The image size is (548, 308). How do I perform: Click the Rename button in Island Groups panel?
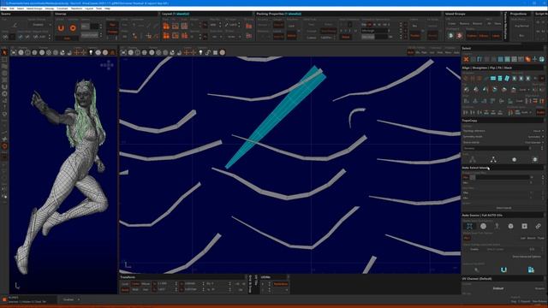point(478,23)
